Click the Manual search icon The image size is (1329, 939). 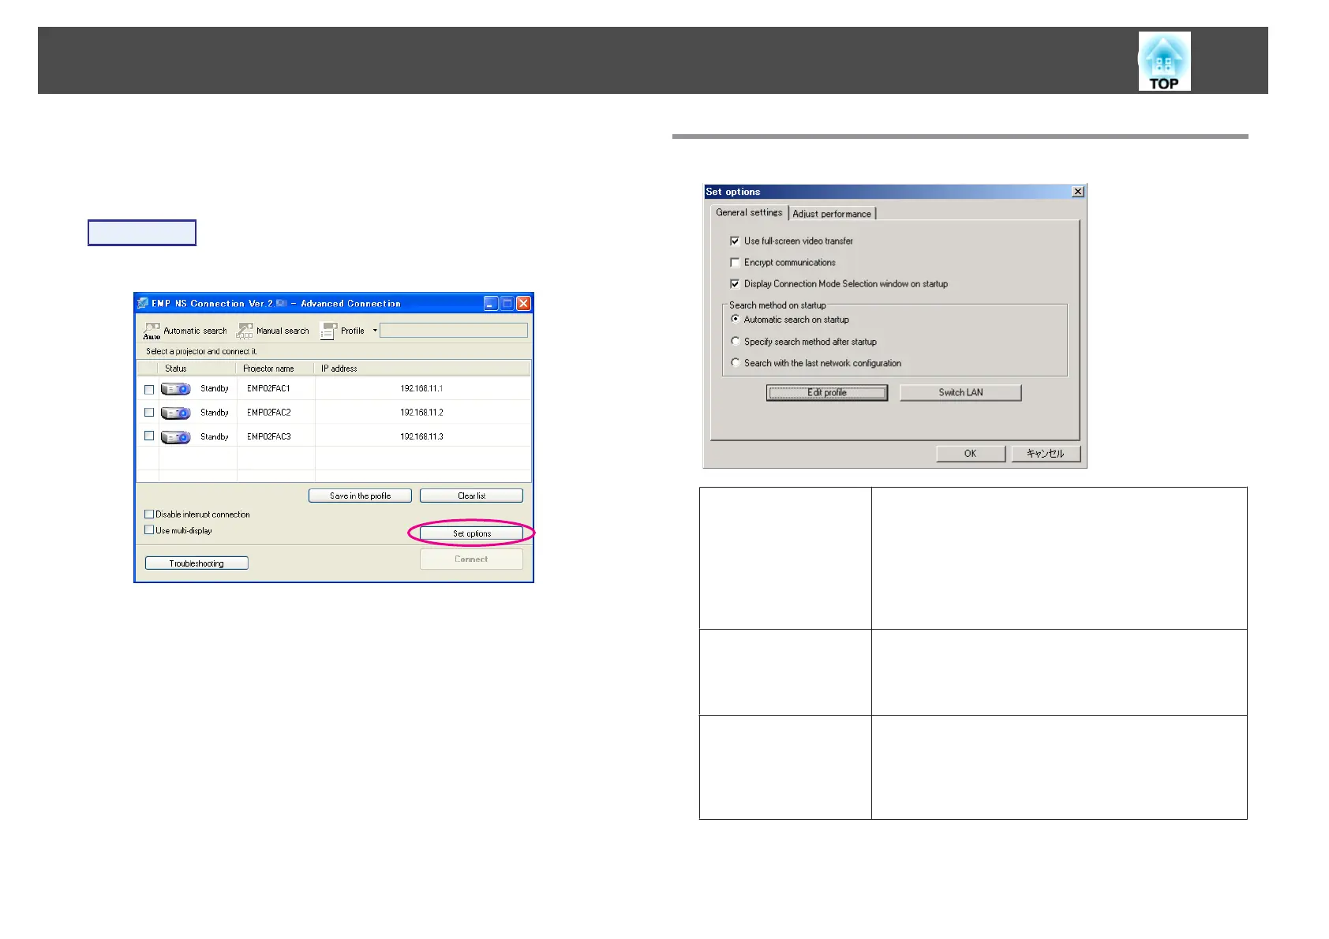245,331
